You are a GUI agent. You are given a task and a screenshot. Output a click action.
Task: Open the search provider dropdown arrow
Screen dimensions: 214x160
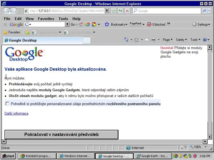coord(209,11)
